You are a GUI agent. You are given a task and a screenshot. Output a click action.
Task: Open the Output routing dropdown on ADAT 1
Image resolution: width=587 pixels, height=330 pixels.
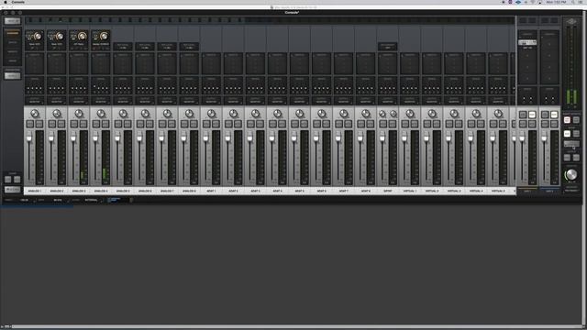211,100
